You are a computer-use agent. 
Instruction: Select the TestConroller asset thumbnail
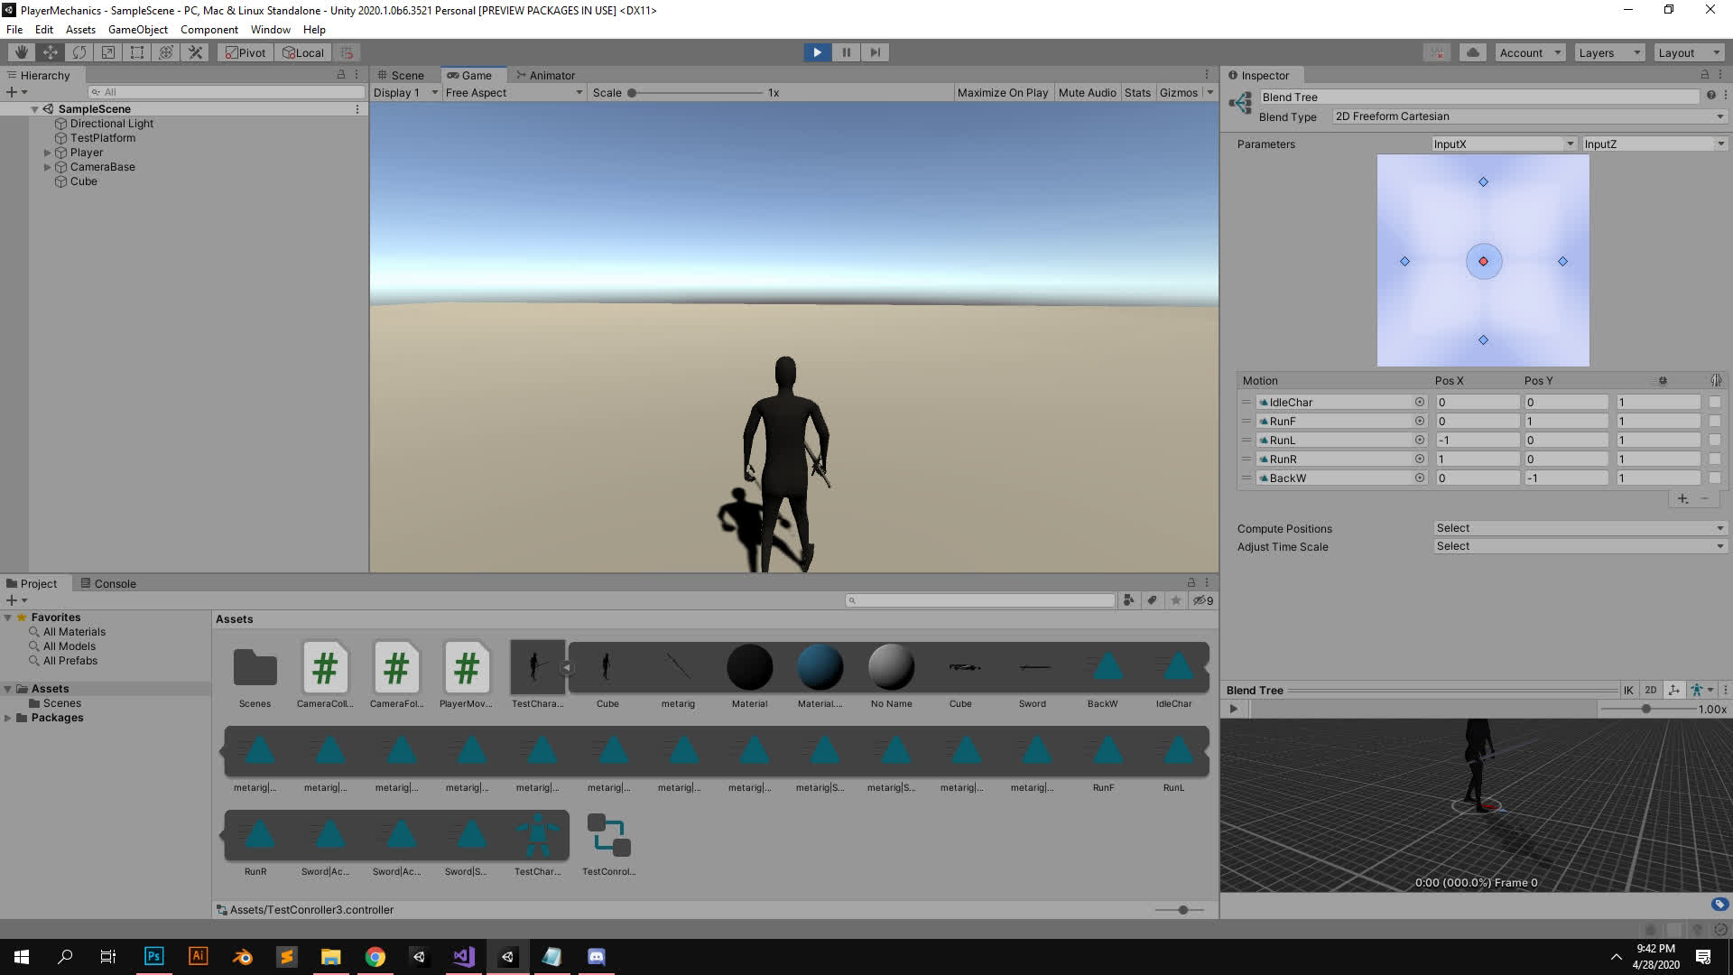click(x=608, y=835)
